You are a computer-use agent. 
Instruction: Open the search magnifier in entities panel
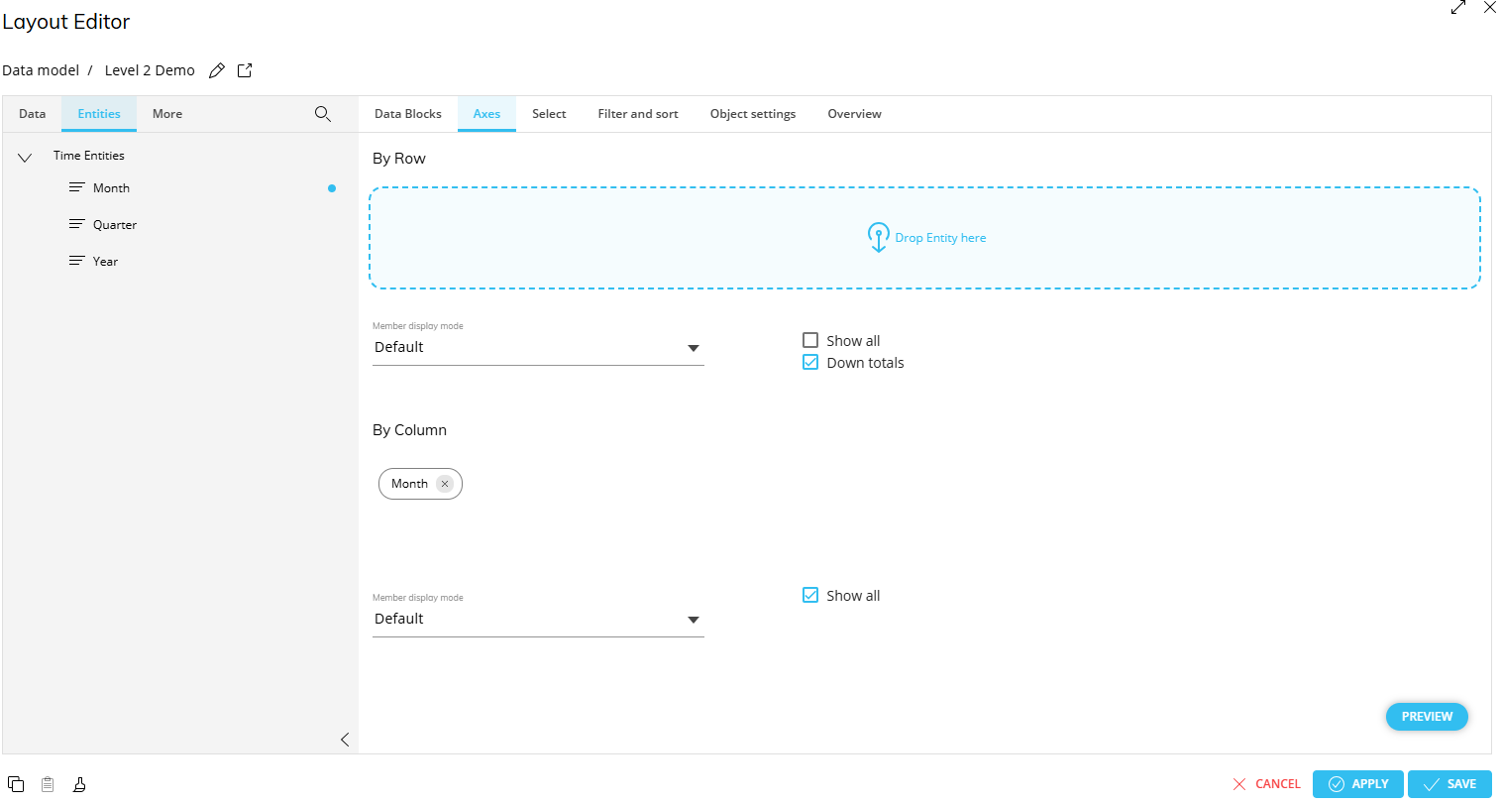[x=323, y=114]
